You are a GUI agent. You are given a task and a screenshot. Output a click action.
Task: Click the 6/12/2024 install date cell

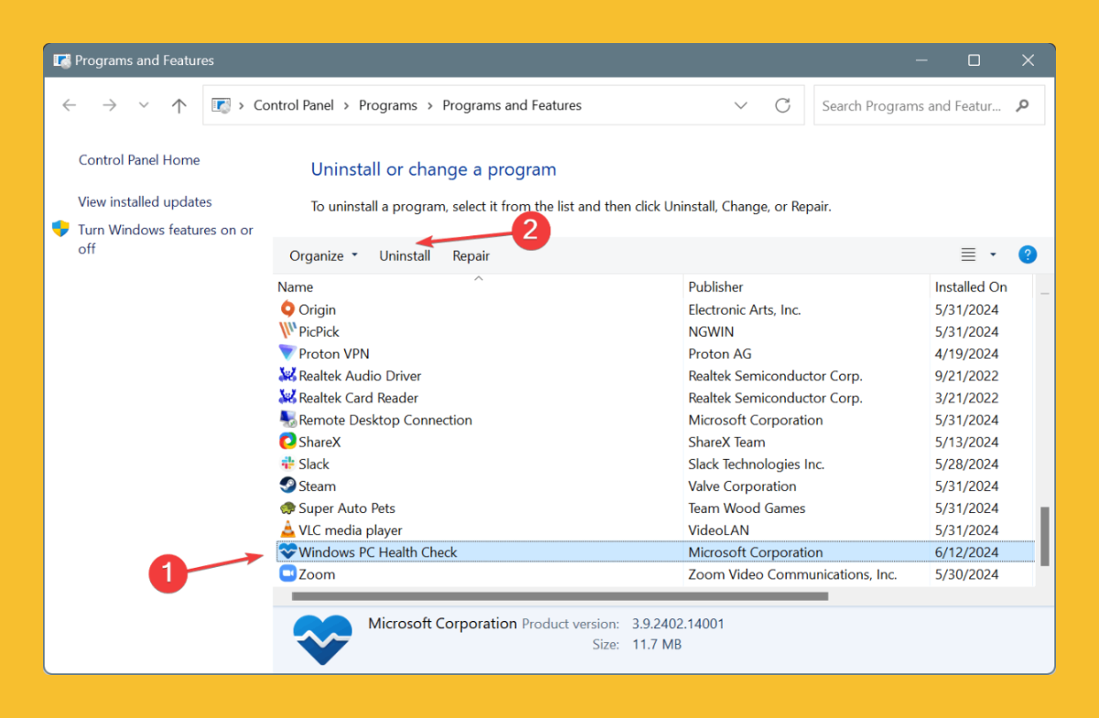(x=967, y=552)
